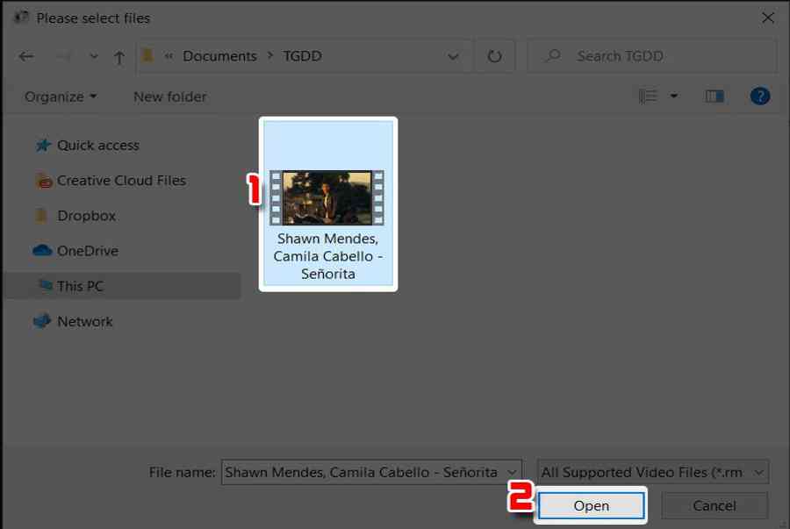Screen dimensions: 790x529
Task: Go up one folder level
Action: tap(118, 57)
